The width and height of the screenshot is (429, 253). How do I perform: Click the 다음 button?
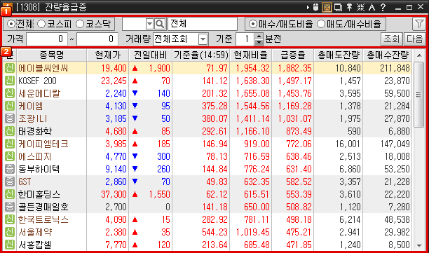tap(414, 39)
